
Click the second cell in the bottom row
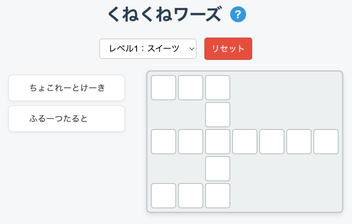[190, 196]
